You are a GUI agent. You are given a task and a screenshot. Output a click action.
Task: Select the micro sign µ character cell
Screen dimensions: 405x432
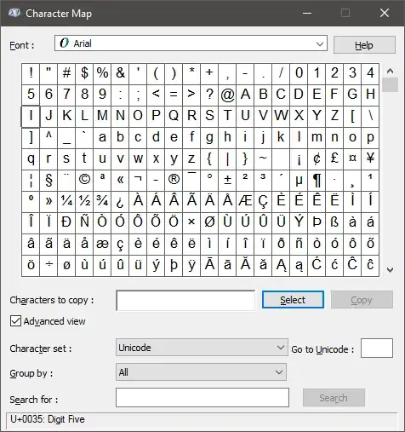tap(299, 180)
